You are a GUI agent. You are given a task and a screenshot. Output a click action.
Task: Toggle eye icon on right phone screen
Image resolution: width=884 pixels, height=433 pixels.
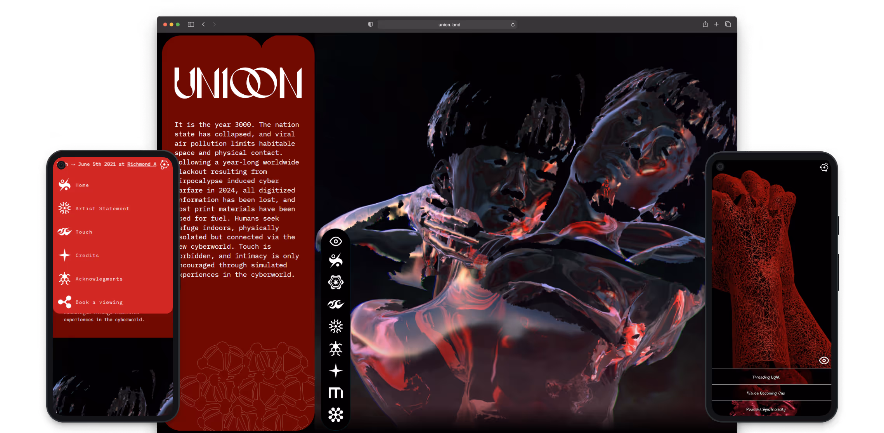(x=824, y=360)
